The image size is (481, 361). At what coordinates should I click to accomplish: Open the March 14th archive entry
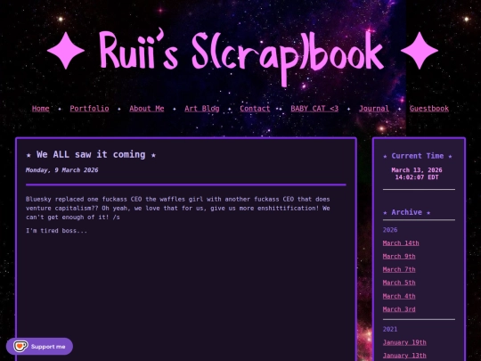point(401,243)
